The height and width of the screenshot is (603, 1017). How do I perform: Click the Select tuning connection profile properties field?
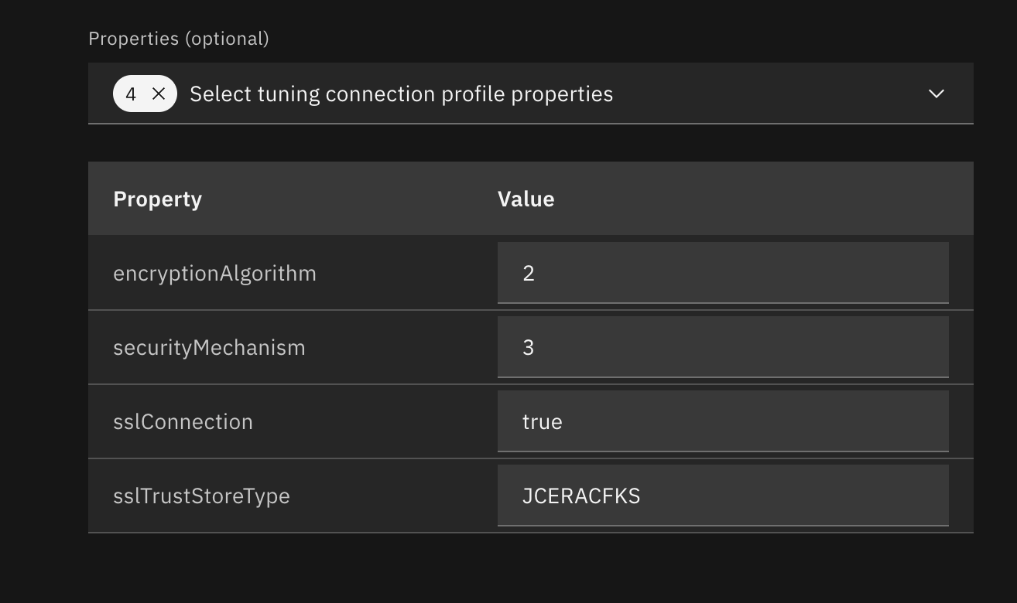click(402, 94)
